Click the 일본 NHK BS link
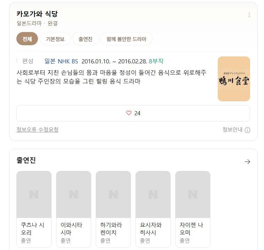The image size is (264, 250). [61, 61]
